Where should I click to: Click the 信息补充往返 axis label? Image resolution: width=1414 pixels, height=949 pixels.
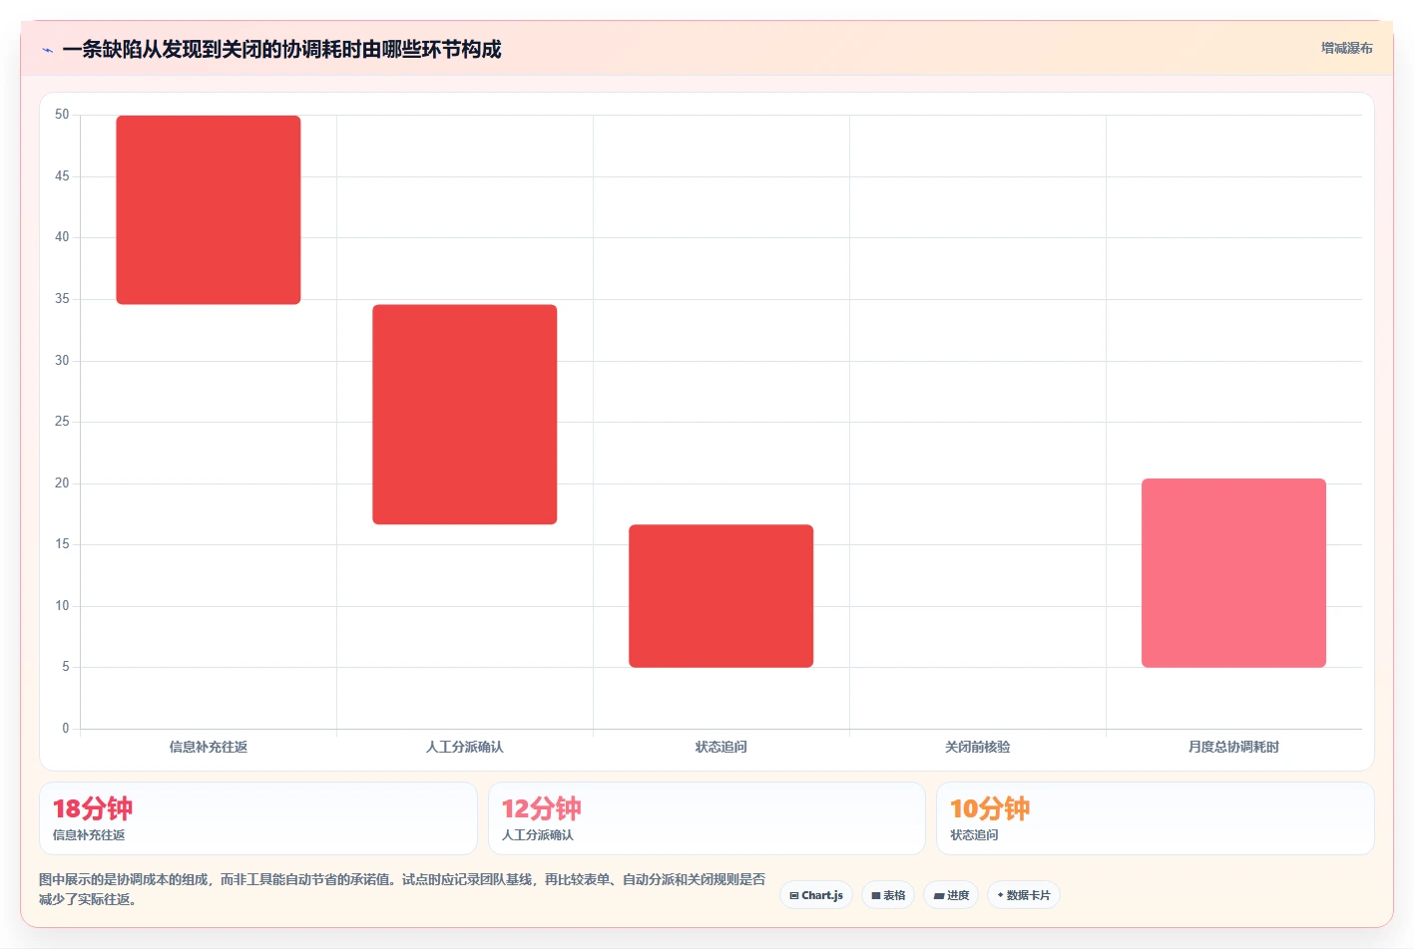(x=209, y=747)
